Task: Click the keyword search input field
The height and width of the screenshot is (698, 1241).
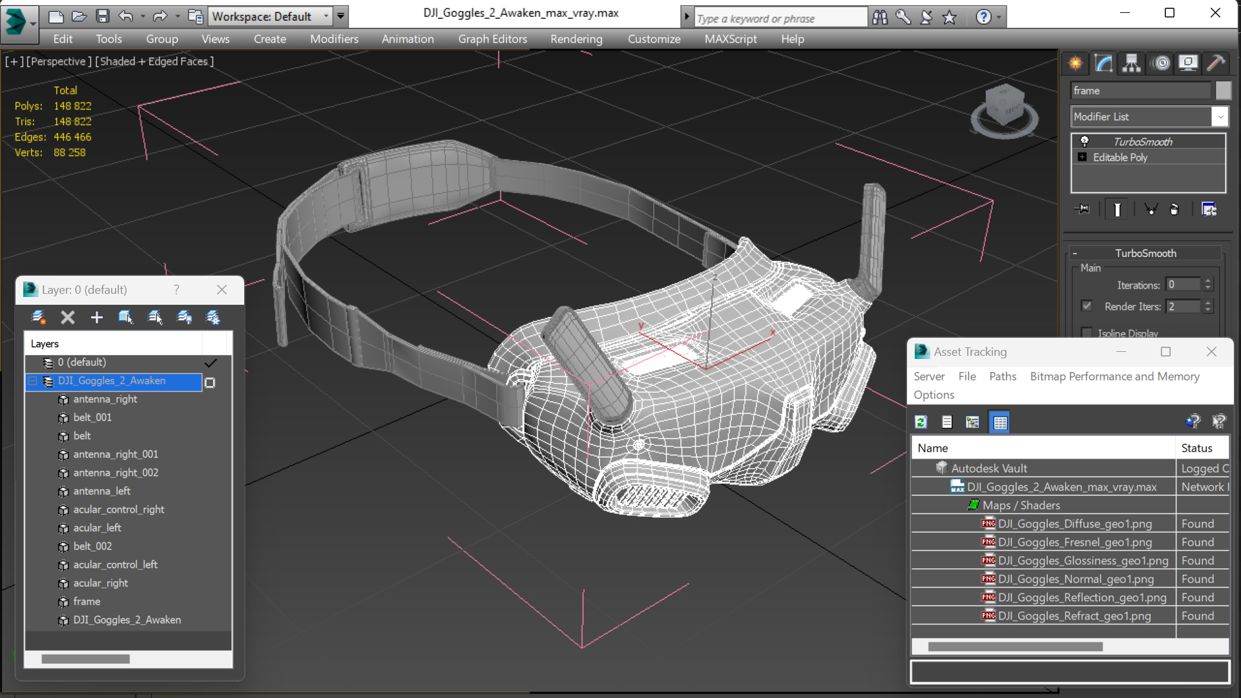Action: click(780, 18)
